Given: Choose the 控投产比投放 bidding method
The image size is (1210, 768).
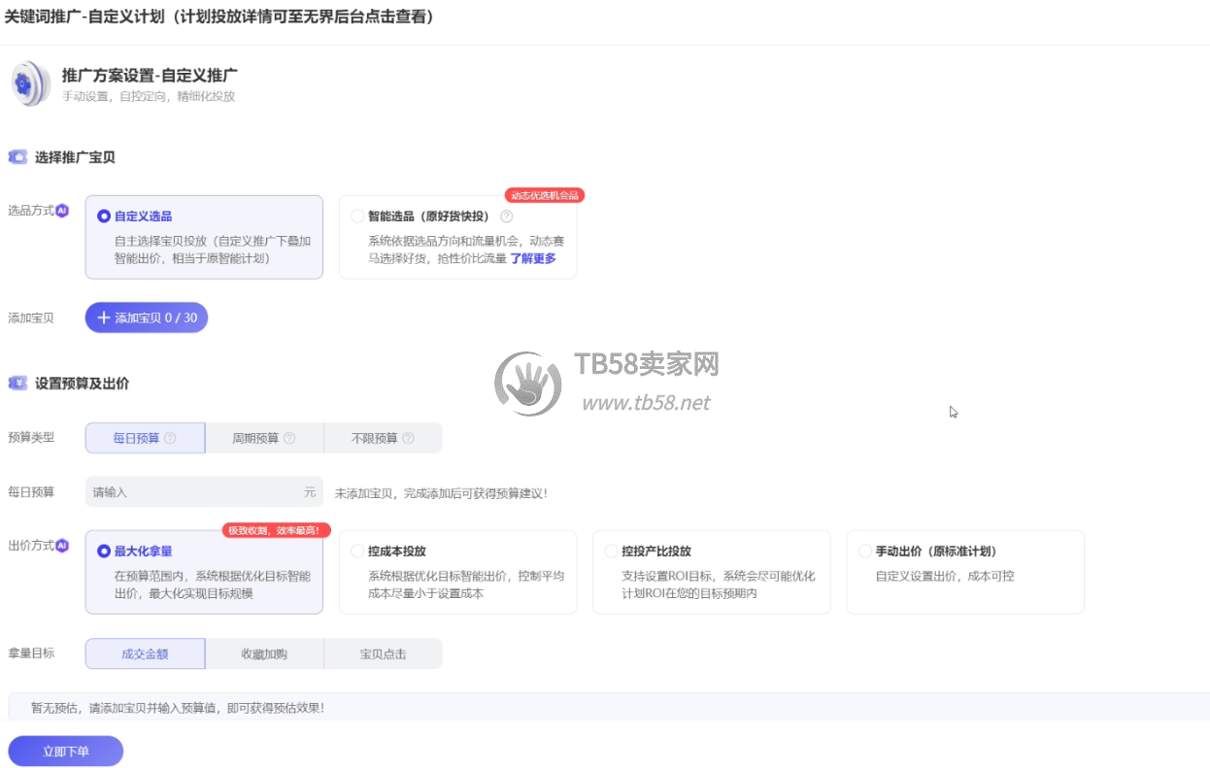Looking at the screenshot, I should [611, 551].
